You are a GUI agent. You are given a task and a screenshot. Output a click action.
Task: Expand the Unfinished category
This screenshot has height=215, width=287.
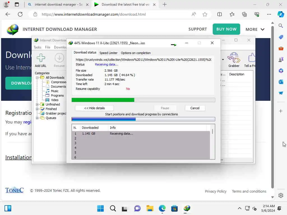37,104
